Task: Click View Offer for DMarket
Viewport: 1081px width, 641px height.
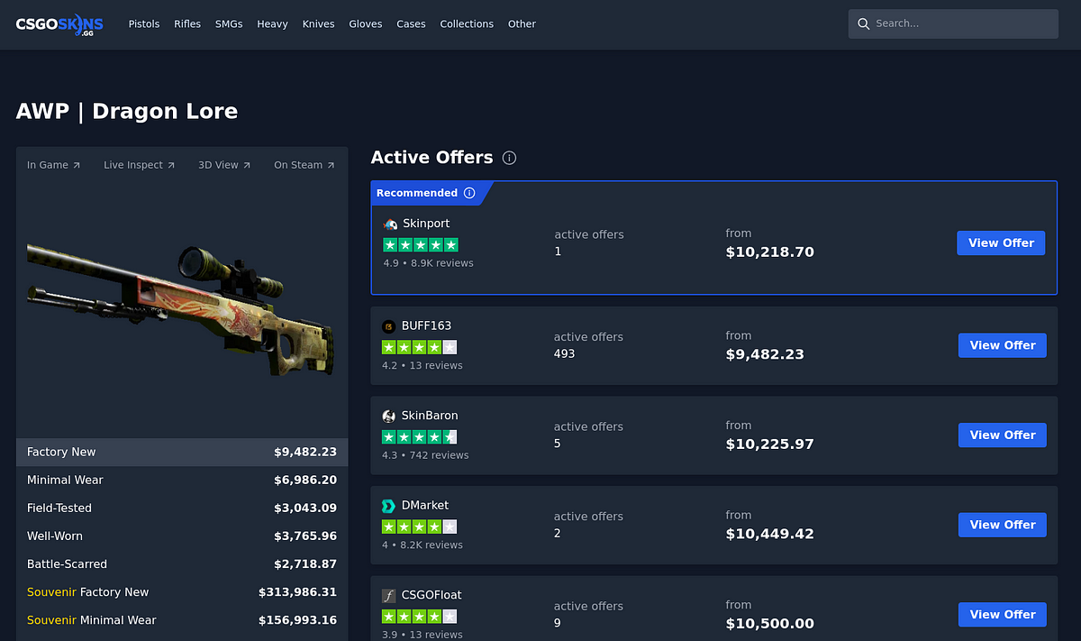Action: click(1003, 525)
